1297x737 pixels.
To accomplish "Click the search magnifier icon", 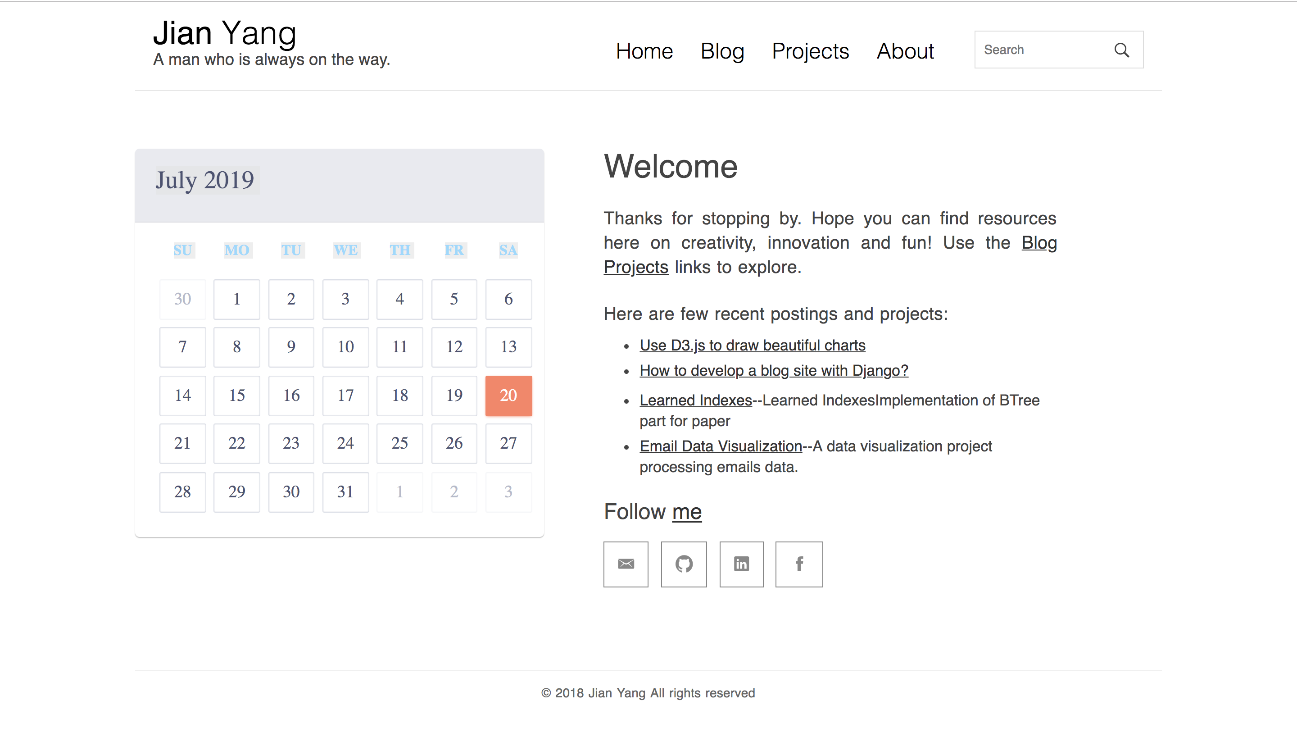I will point(1121,50).
